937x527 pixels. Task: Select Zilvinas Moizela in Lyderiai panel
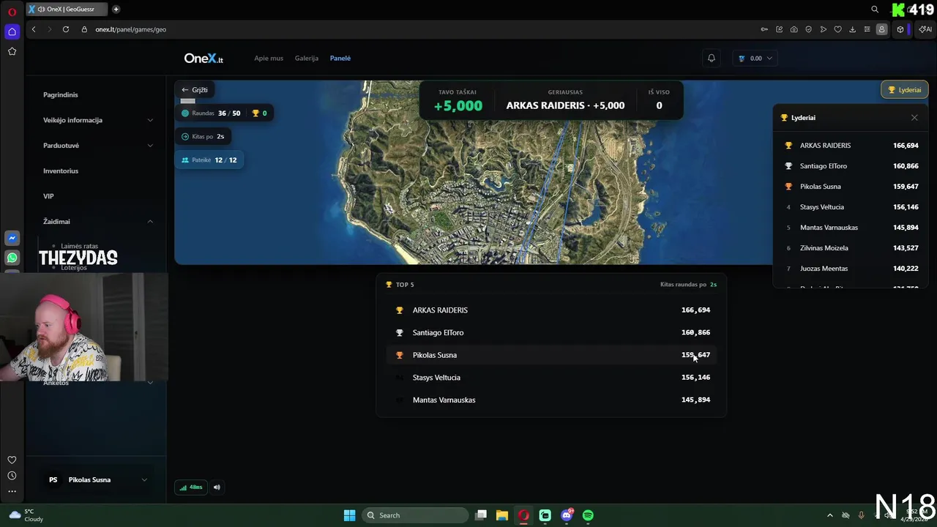click(x=851, y=247)
